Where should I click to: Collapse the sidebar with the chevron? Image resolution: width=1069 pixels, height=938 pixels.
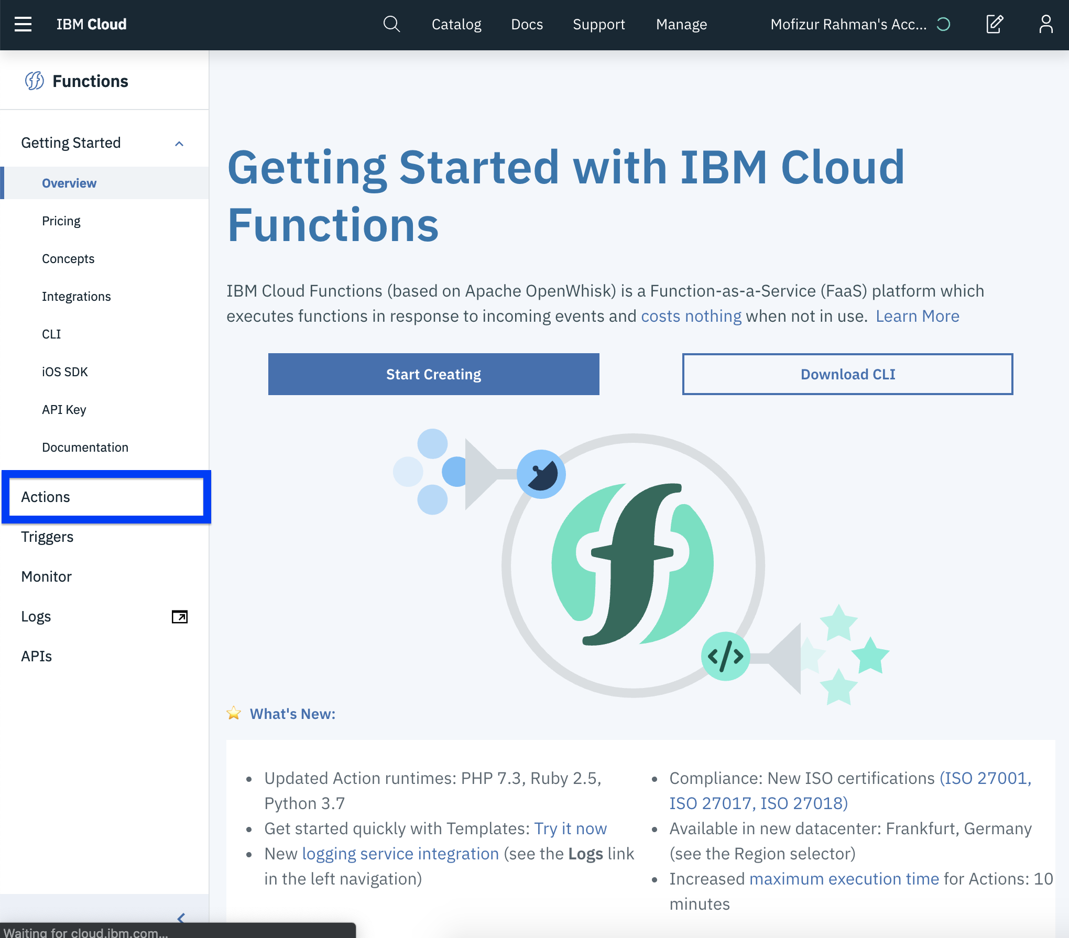(181, 918)
